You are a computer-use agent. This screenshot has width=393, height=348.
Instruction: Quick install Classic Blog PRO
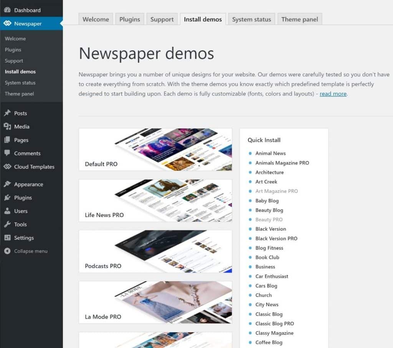(x=275, y=323)
